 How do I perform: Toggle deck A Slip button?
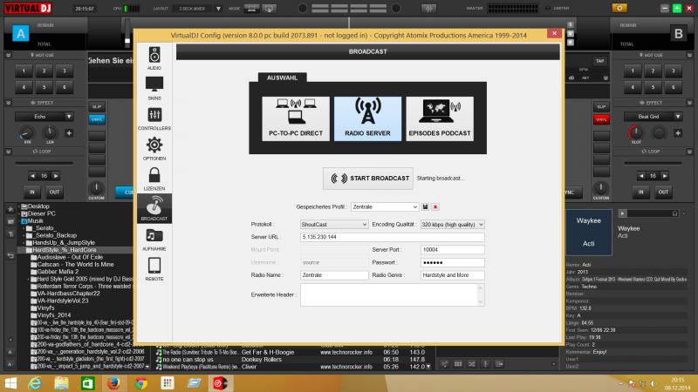pos(97,106)
